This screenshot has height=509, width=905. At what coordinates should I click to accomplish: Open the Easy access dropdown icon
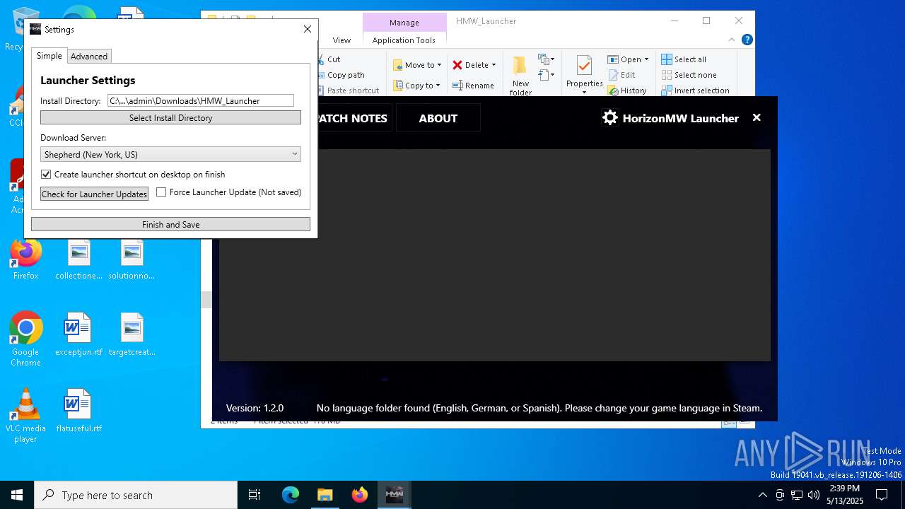(546, 74)
